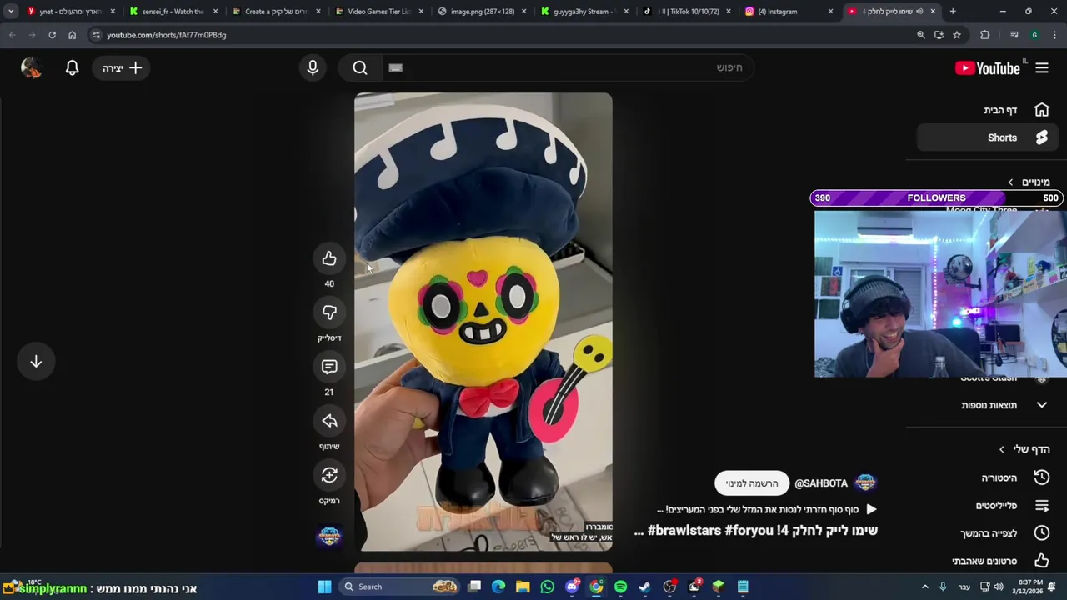Open לצפייה בהמשך in the sidebar
This screenshot has height=600, width=1067.
987,533
